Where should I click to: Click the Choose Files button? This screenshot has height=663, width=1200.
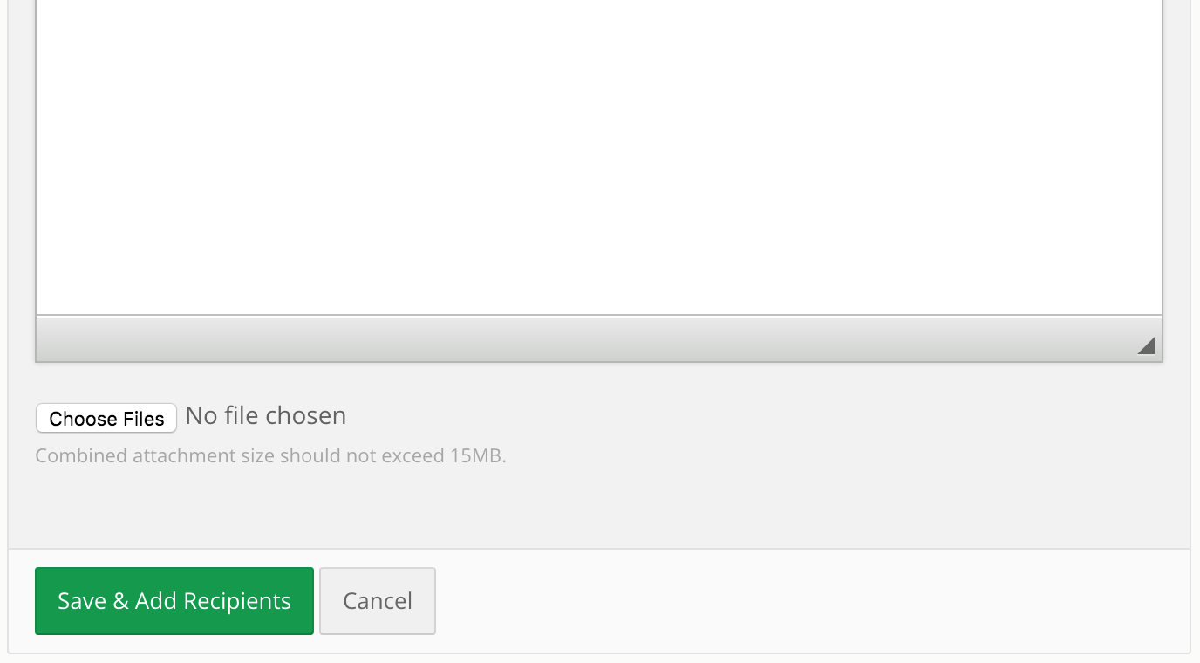(106, 418)
